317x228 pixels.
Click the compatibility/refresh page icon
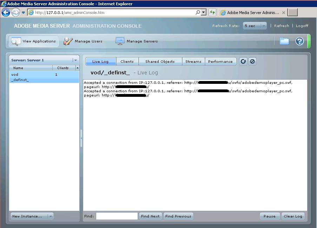point(212,13)
